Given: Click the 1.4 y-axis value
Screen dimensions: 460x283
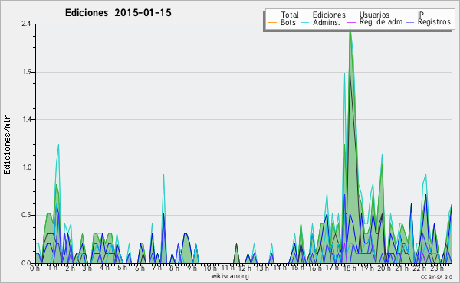Looking at the screenshot, I should pyautogui.click(x=27, y=119).
